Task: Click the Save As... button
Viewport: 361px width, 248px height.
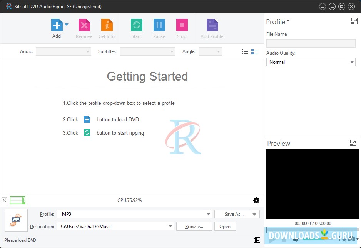Action: [x=232, y=214]
